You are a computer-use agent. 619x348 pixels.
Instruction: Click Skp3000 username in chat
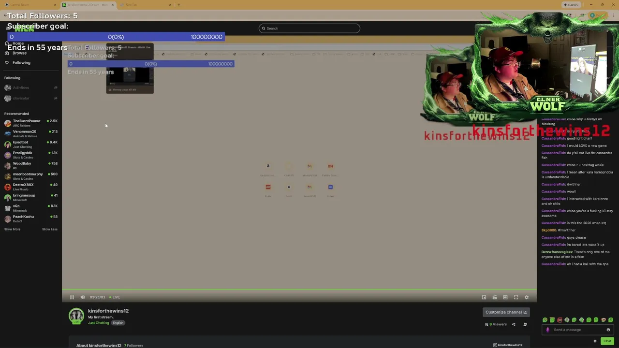[x=549, y=230]
